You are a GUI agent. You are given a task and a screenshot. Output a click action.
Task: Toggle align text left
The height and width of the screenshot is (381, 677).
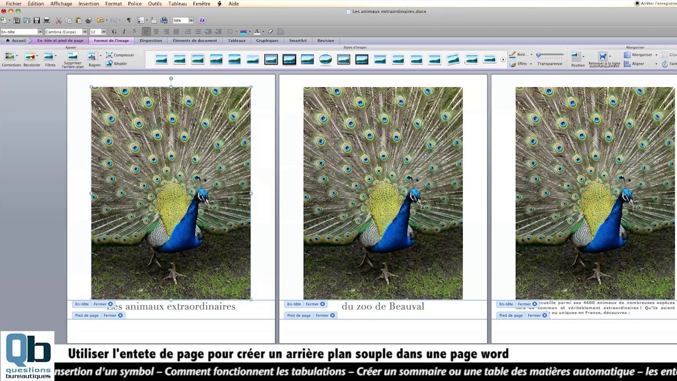tap(146, 32)
